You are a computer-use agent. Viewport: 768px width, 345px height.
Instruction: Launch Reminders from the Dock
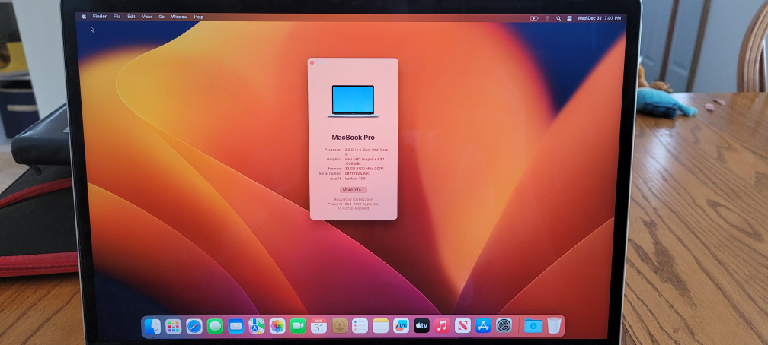coord(360,326)
